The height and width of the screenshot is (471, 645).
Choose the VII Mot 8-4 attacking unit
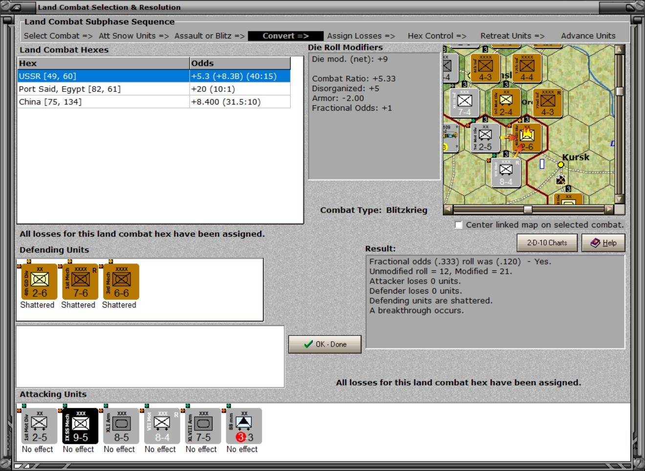[162, 426]
